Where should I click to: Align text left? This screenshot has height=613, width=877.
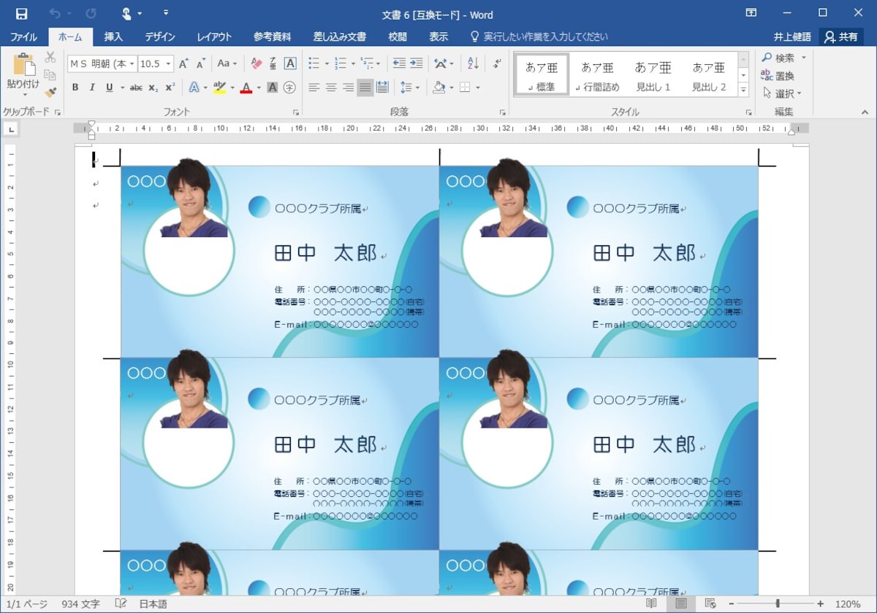click(x=314, y=88)
